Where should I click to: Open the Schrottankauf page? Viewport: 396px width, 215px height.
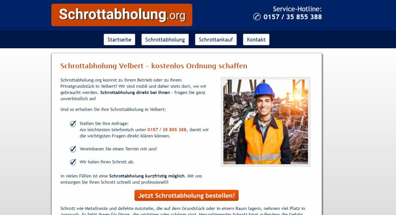point(216,40)
